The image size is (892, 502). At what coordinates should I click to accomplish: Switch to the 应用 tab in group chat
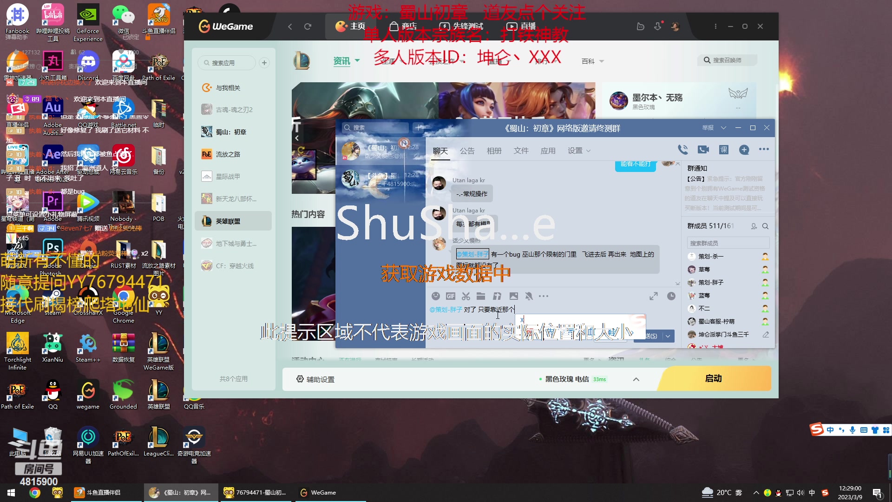point(548,151)
